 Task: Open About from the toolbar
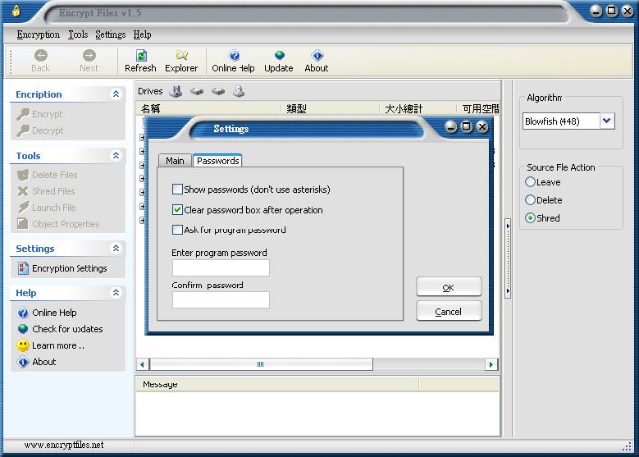[317, 56]
